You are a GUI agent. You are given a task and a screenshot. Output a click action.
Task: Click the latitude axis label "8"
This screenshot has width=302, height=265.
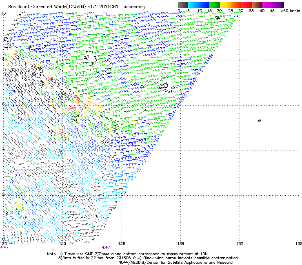3,59
